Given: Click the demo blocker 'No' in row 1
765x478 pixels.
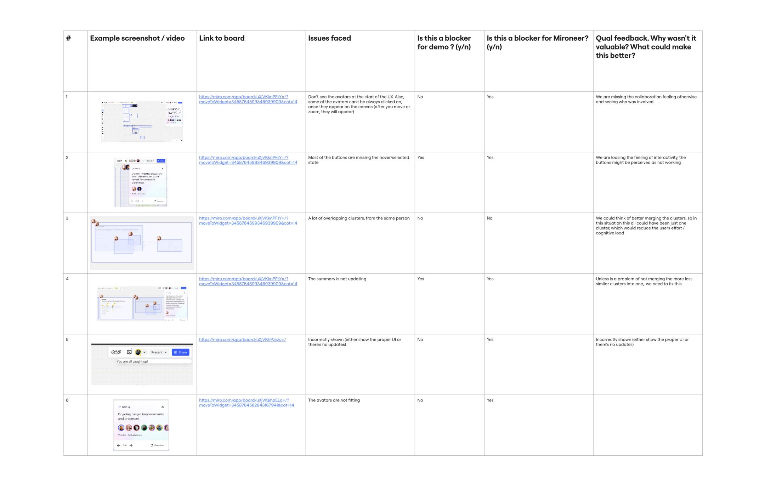Looking at the screenshot, I should 420,97.
